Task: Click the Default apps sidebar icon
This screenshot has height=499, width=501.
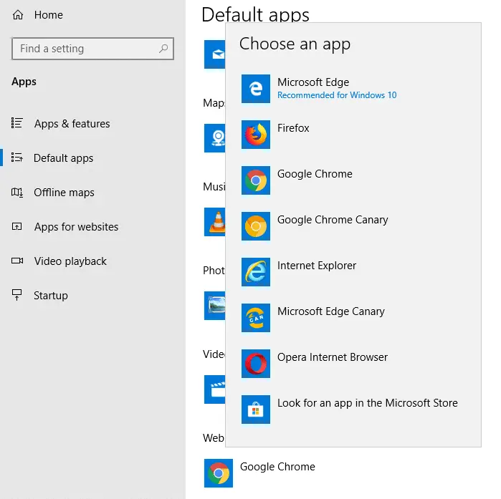Action: (x=17, y=158)
